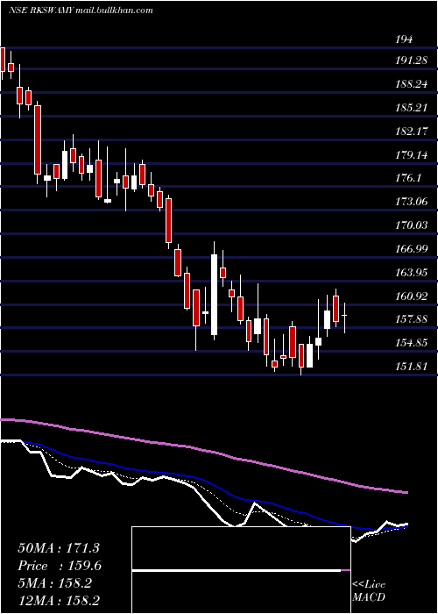Click the 170.03 price axis label
Viewport: 438px width, 614px height.
pos(411,225)
